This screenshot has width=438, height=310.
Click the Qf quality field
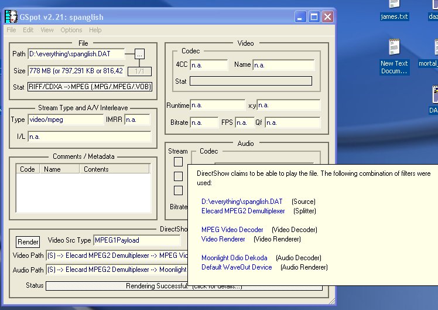(x=292, y=122)
